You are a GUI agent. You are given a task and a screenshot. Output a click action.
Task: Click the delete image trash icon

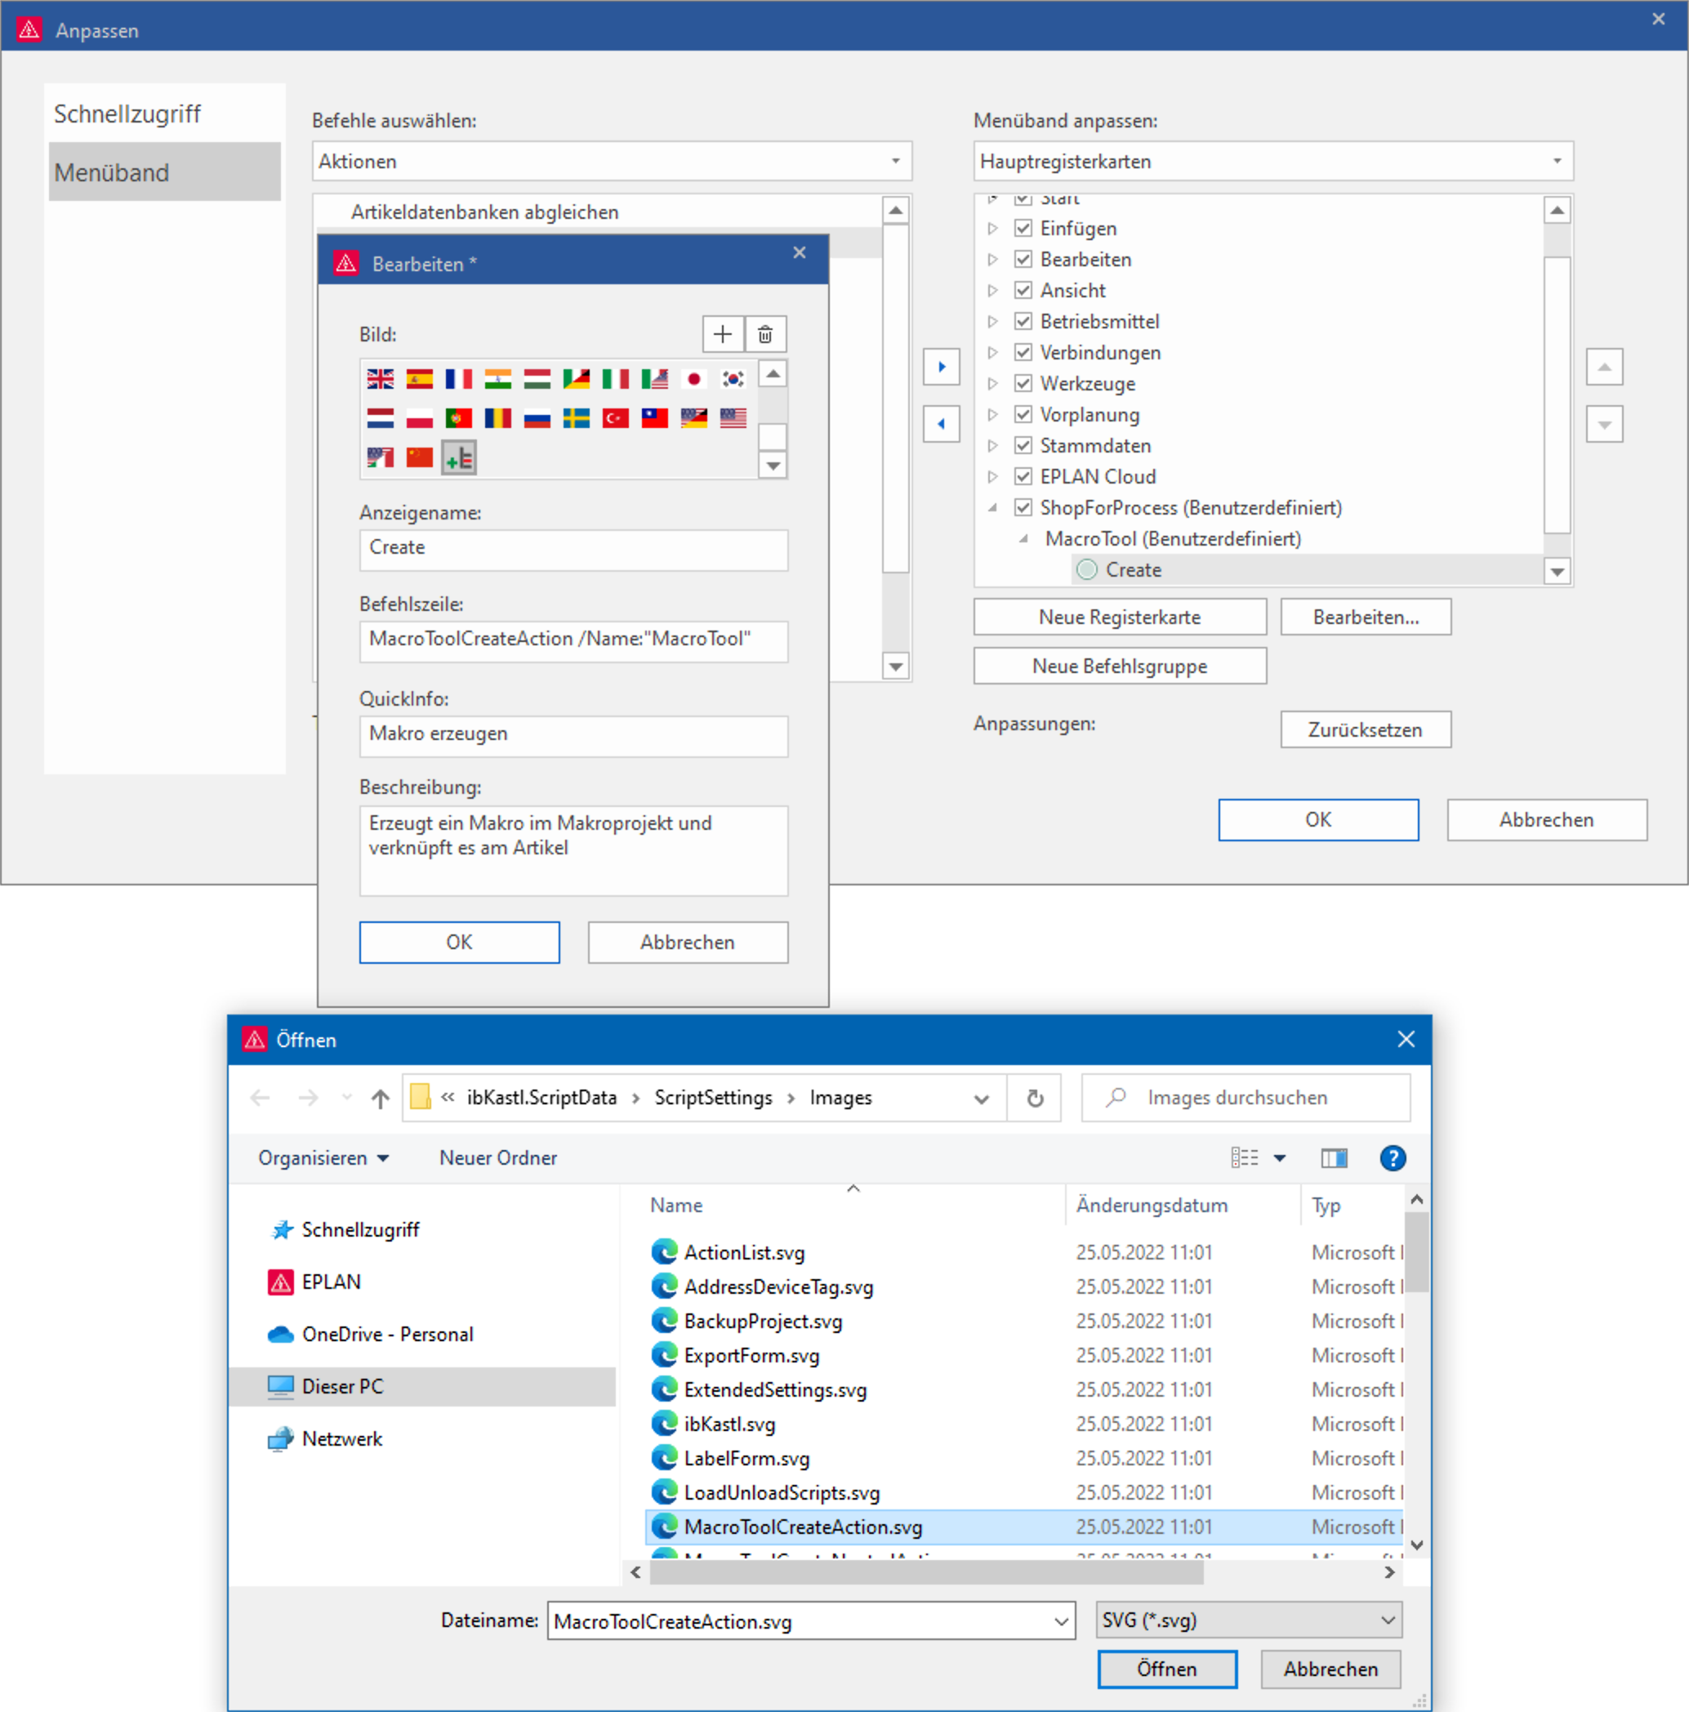(764, 334)
